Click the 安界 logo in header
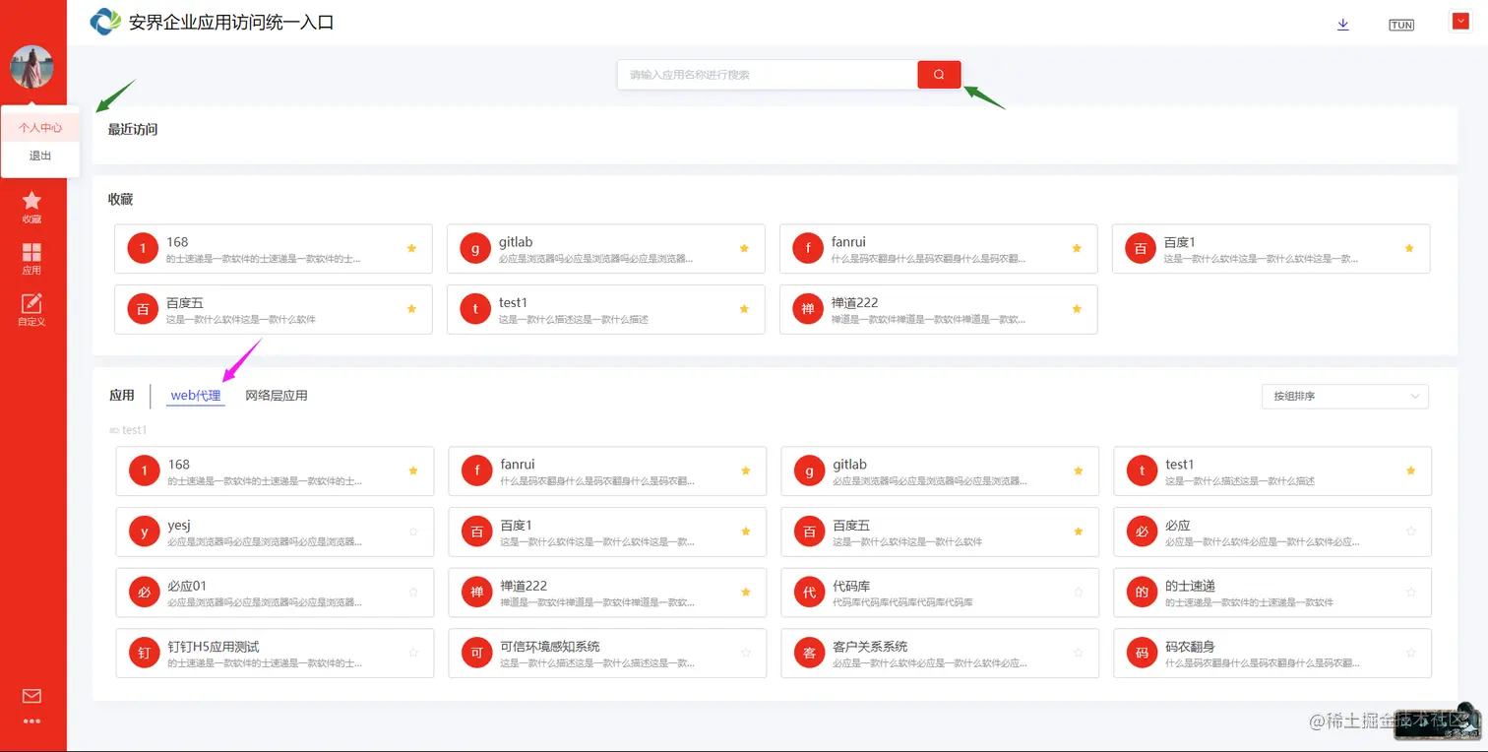Image resolution: width=1488 pixels, height=752 pixels. pos(104,22)
